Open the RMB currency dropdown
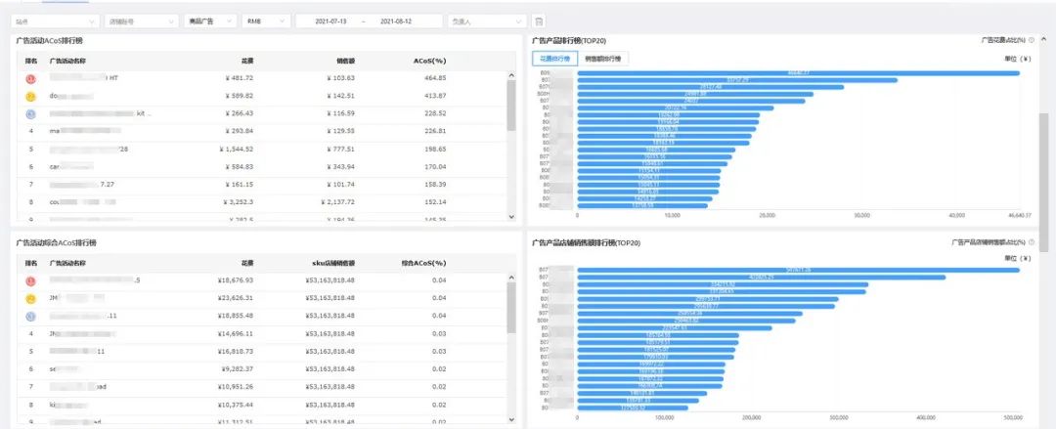Image resolution: width=1056 pixels, height=429 pixels. tap(265, 21)
